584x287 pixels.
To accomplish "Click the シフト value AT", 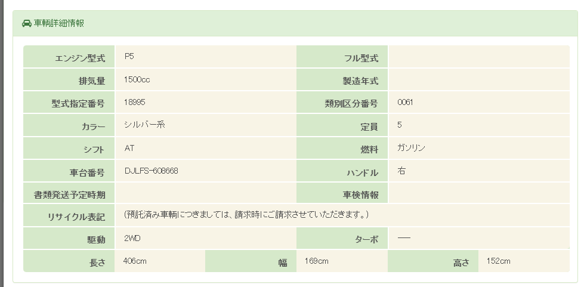I will coord(129,148).
